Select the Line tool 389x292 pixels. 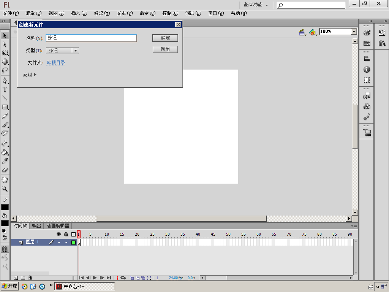(5, 98)
